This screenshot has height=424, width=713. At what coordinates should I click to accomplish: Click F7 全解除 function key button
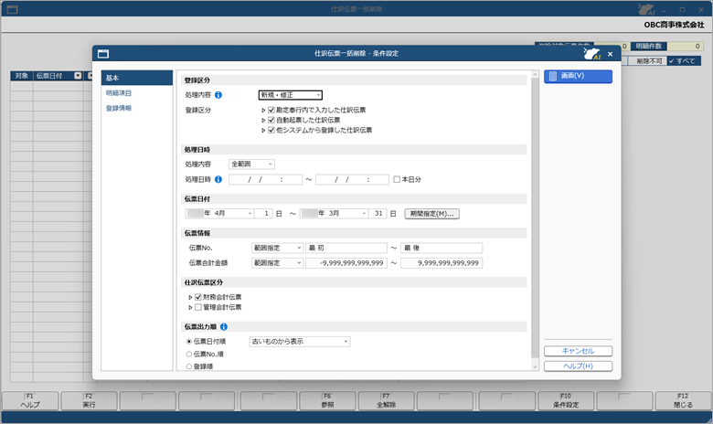[386, 401]
